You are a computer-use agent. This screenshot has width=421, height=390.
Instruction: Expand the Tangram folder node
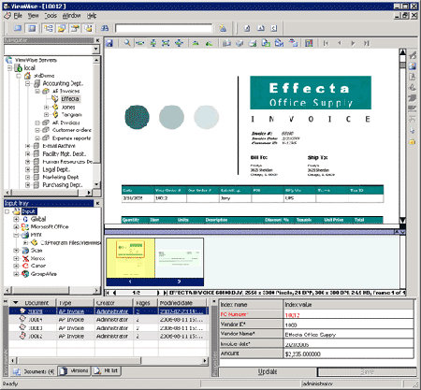pos(46,115)
